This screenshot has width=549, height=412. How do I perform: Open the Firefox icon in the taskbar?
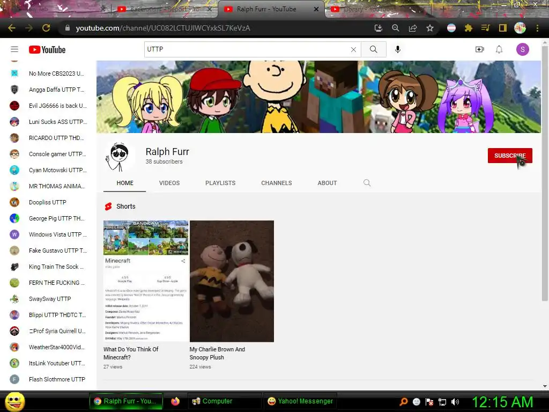175,401
